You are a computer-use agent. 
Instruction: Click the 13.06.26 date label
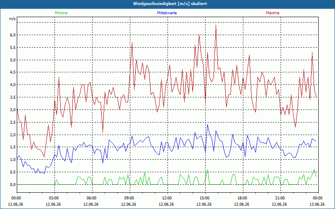317,204
